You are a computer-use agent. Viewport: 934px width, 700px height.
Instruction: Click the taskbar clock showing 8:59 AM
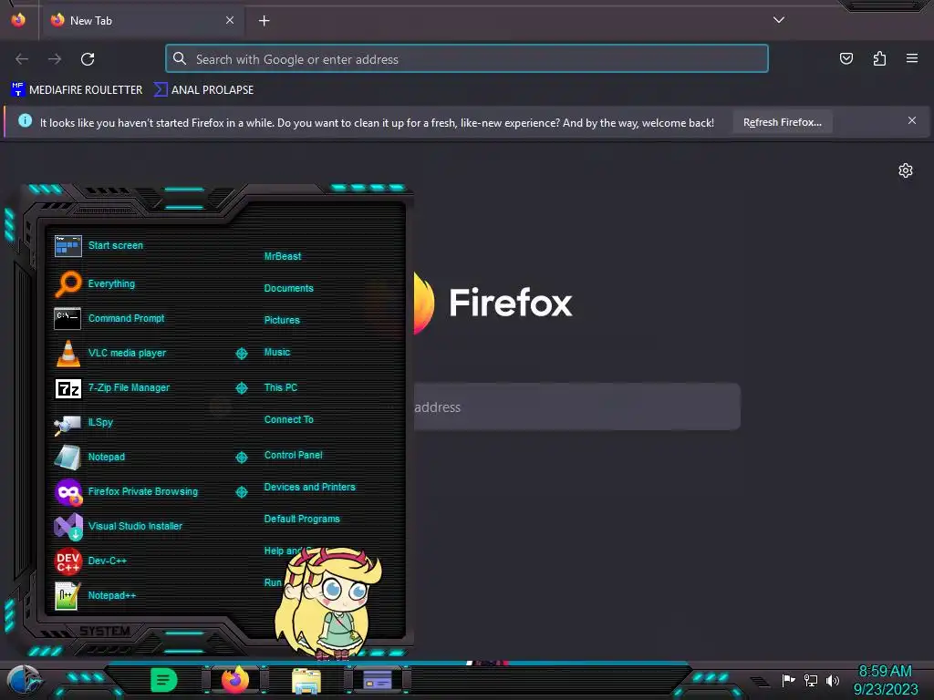(885, 680)
